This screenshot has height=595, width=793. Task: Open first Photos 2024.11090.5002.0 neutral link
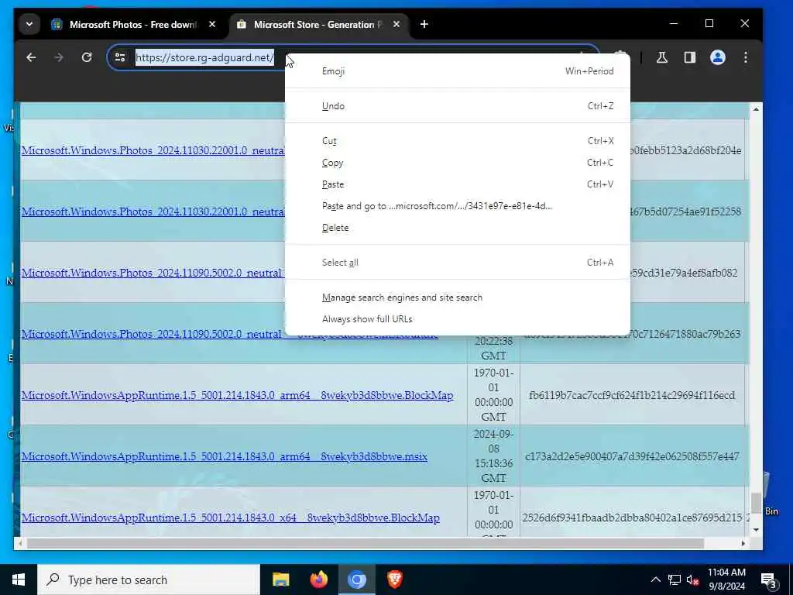(152, 273)
